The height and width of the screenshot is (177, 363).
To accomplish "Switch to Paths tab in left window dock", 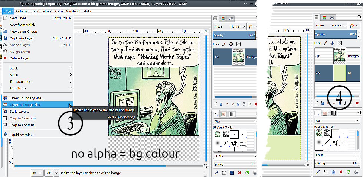I will pyautogui.click(x=231, y=19).
